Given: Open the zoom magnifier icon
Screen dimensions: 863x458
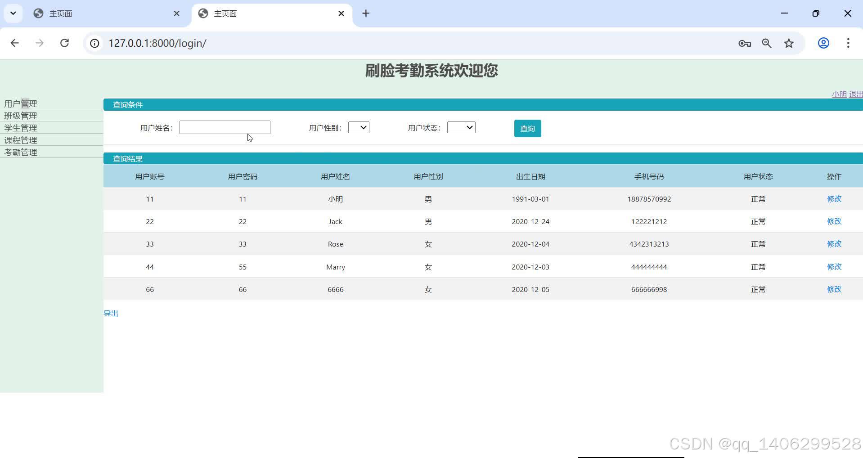Looking at the screenshot, I should coord(767,43).
